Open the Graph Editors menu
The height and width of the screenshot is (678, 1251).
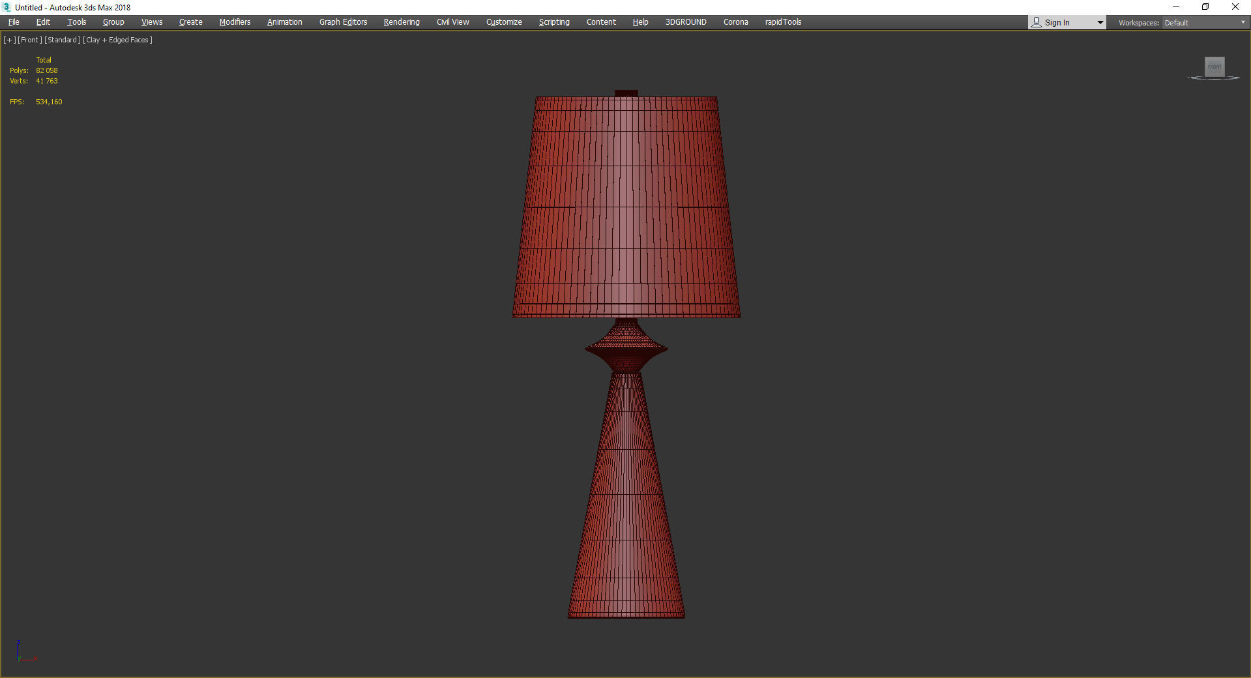point(343,22)
